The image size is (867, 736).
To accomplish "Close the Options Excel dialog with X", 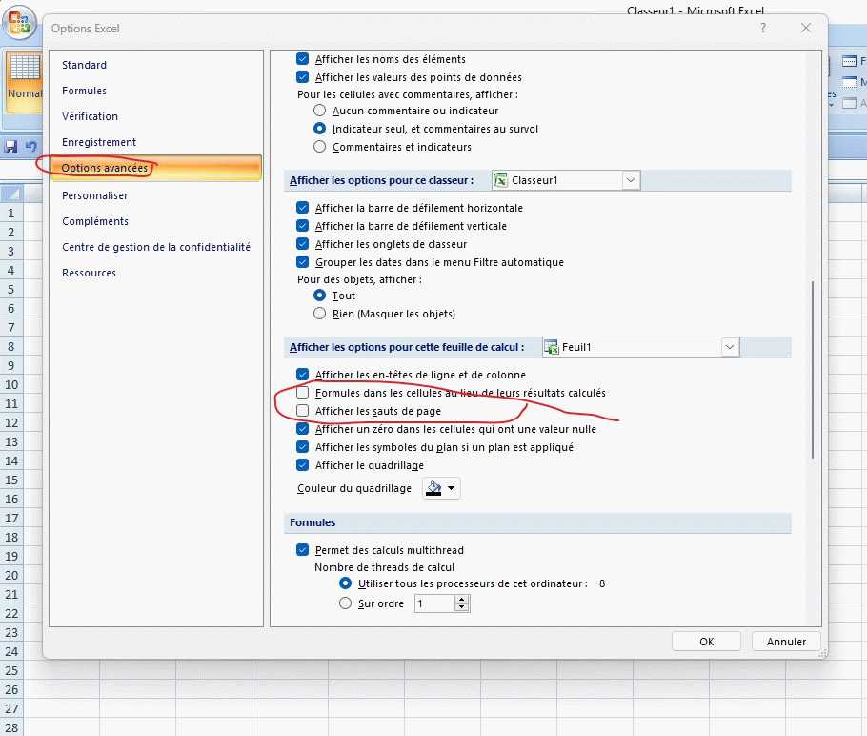I will (x=806, y=29).
